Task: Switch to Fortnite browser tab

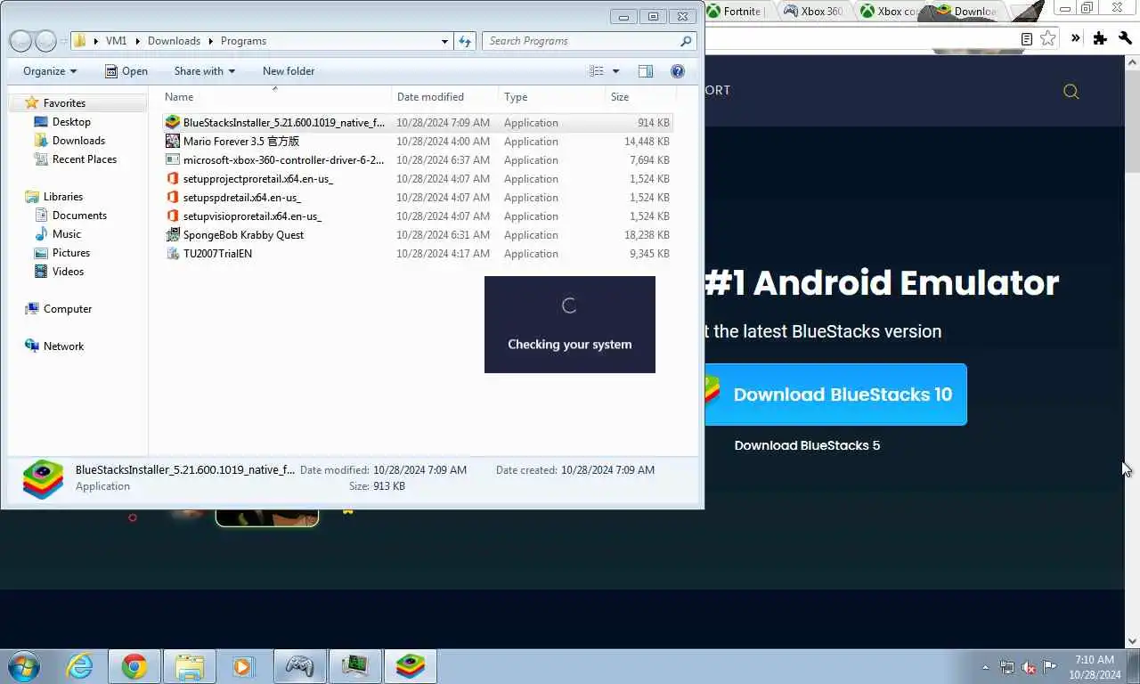Action: [737, 11]
